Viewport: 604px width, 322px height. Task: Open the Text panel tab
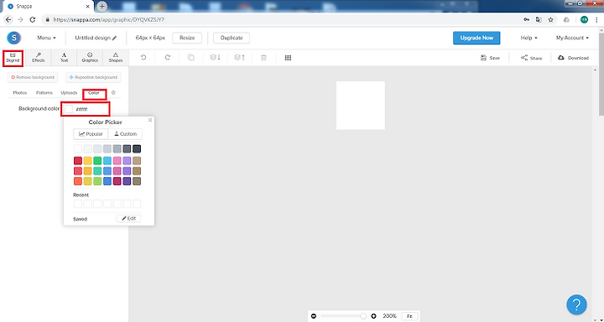[x=64, y=58]
